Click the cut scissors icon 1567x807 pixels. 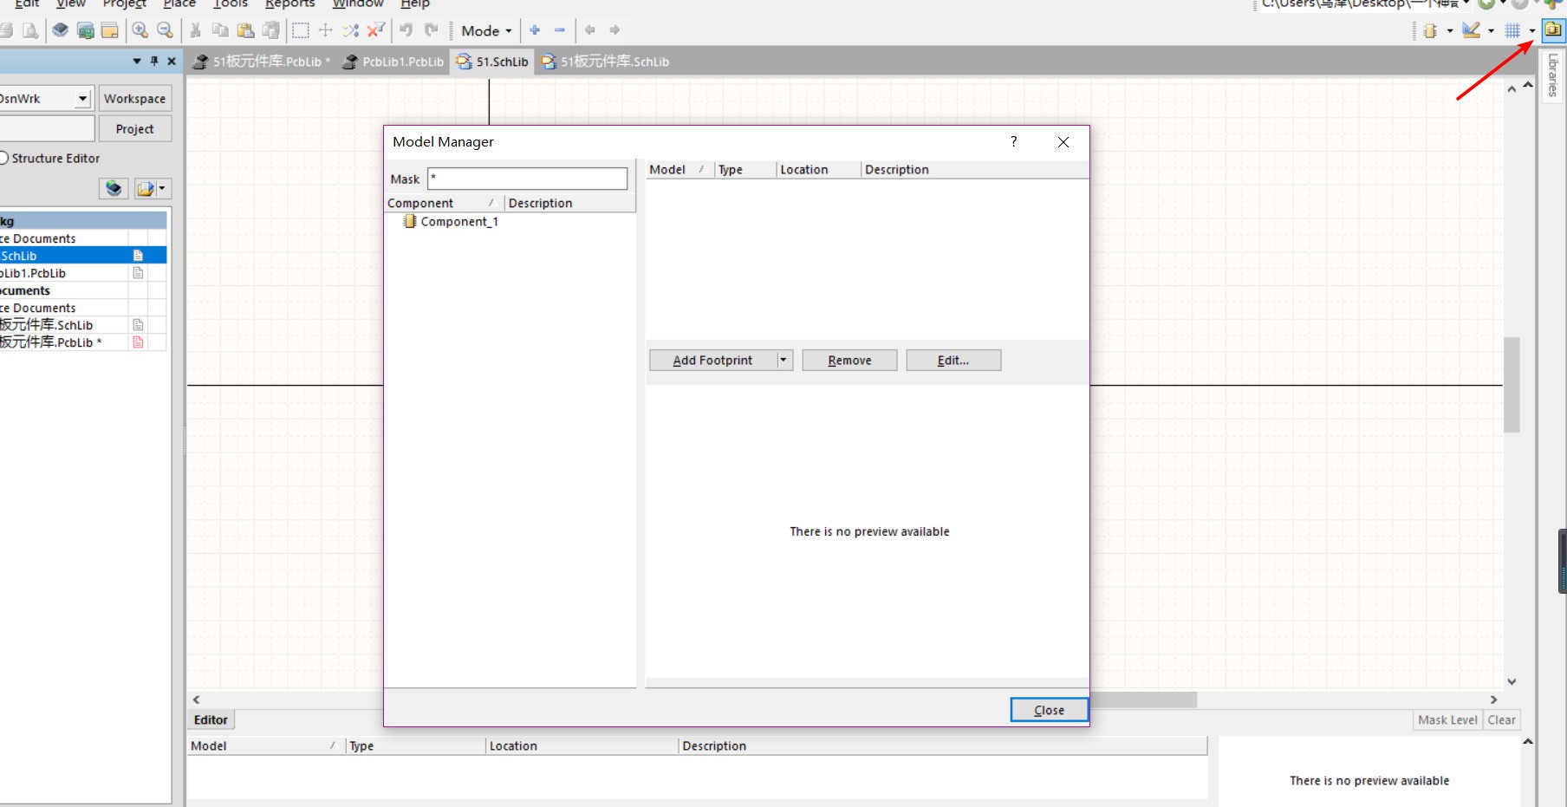196,30
